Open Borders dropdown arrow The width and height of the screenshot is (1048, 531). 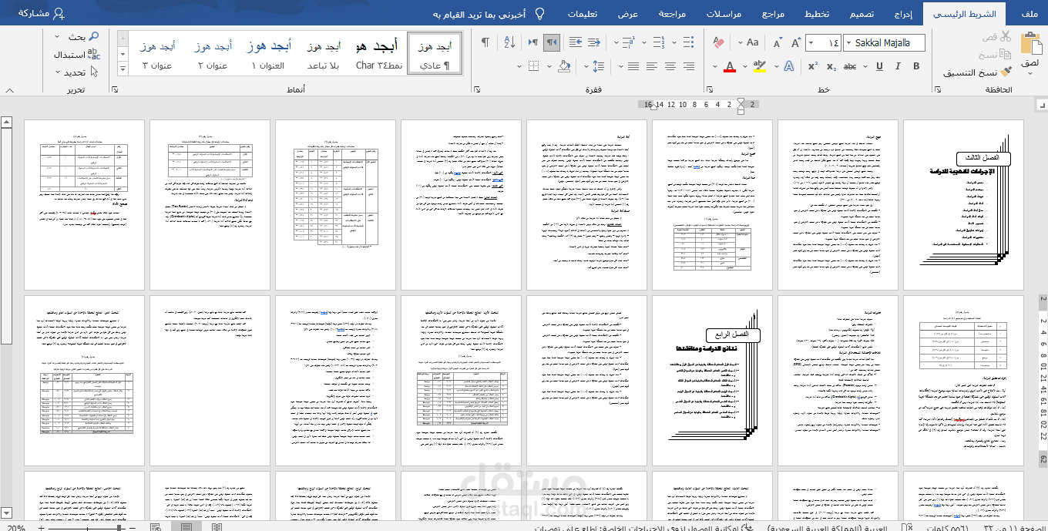click(519, 66)
